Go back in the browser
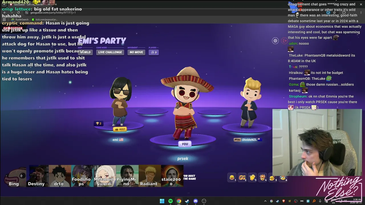The height and width of the screenshot is (205, 365). [5, 13]
